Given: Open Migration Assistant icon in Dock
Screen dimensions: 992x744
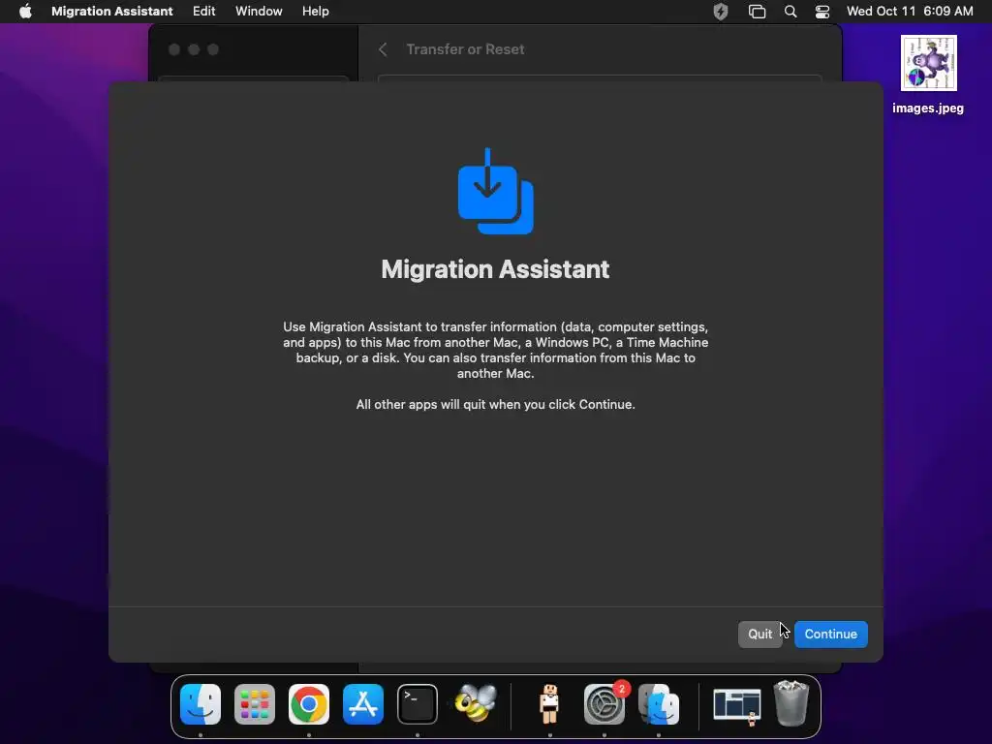Looking at the screenshot, I should tap(659, 704).
